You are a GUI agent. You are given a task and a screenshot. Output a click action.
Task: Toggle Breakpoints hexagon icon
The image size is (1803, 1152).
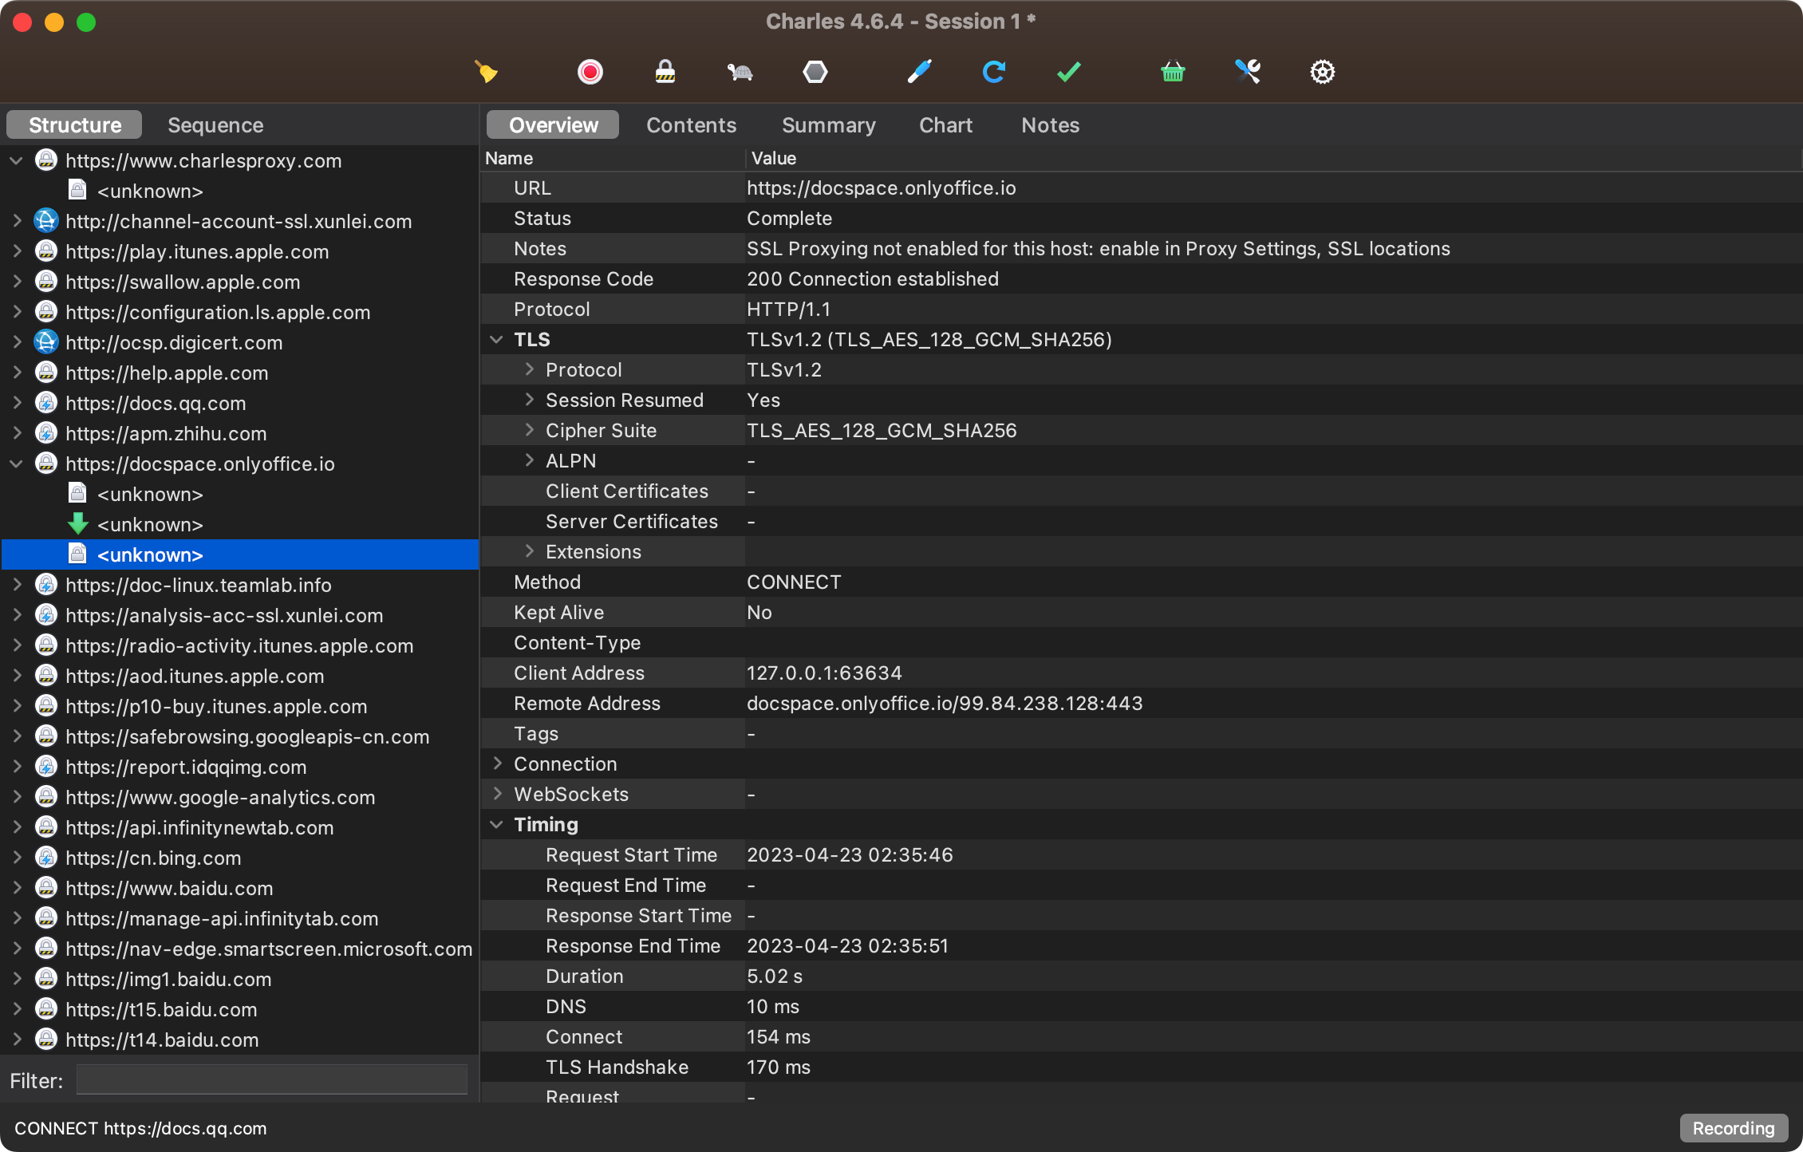tap(815, 72)
